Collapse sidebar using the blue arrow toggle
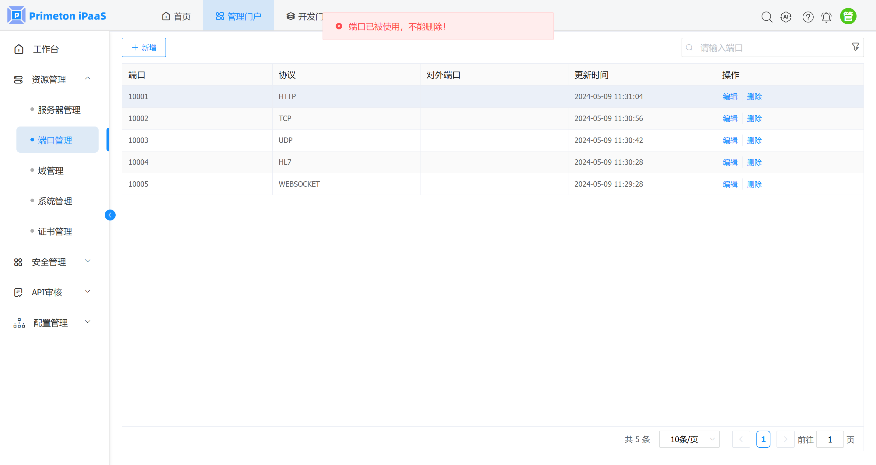 110,215
